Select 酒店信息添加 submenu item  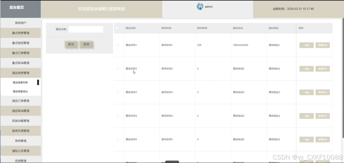pyautogui.click(x=20, y=91)
